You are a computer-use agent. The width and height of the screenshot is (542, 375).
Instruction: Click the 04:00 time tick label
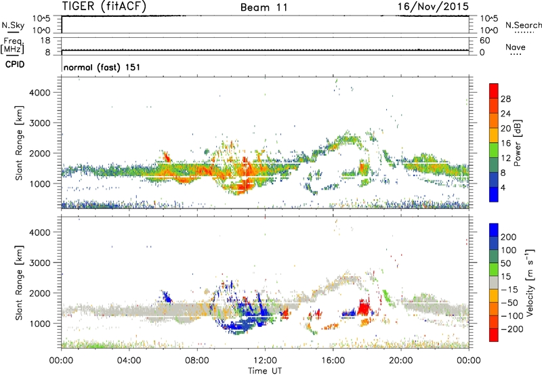(x=129, y=361)
